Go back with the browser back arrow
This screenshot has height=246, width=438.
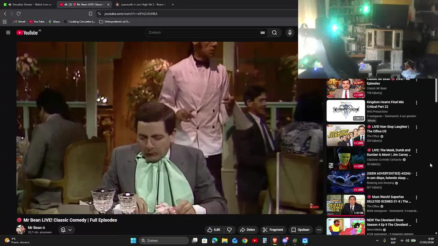tap(5, 14)
